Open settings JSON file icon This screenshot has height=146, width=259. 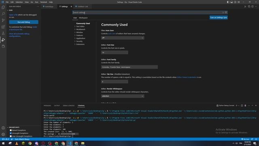(x=249, y=6)
